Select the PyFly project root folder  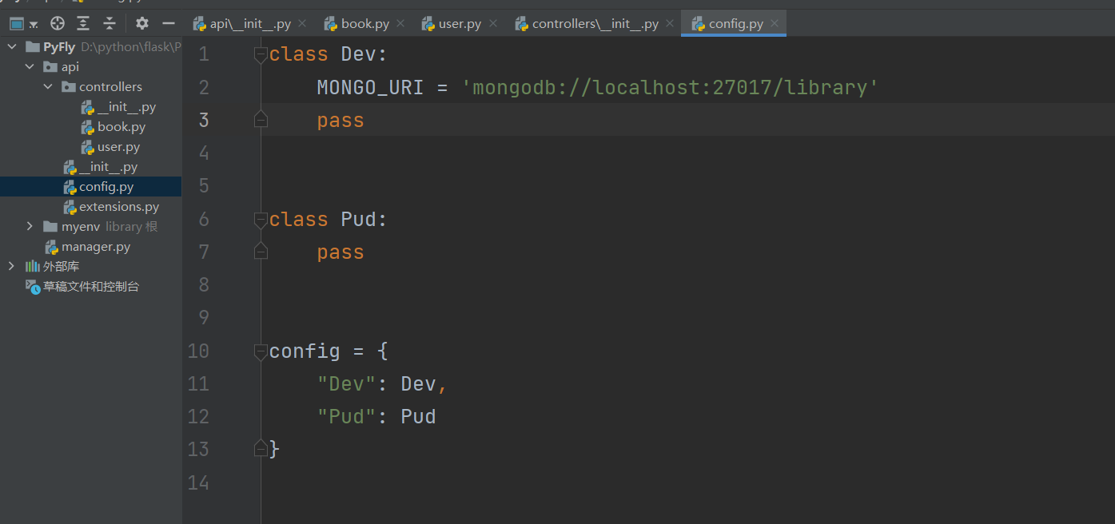(59, 47)
